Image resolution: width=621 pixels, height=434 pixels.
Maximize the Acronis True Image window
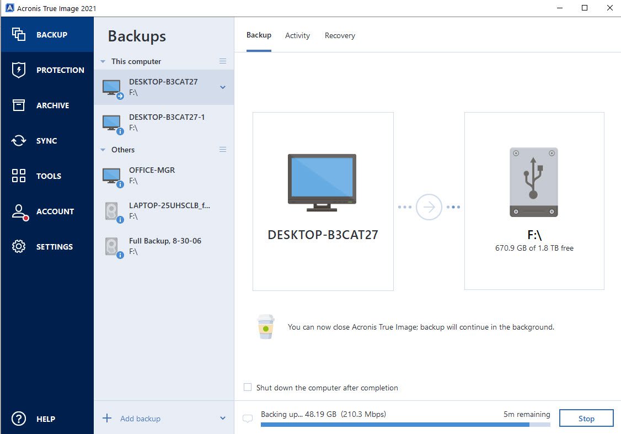click(585, 8)
